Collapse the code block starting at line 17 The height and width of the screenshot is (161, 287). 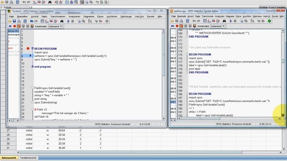click(x=33, y=88)
